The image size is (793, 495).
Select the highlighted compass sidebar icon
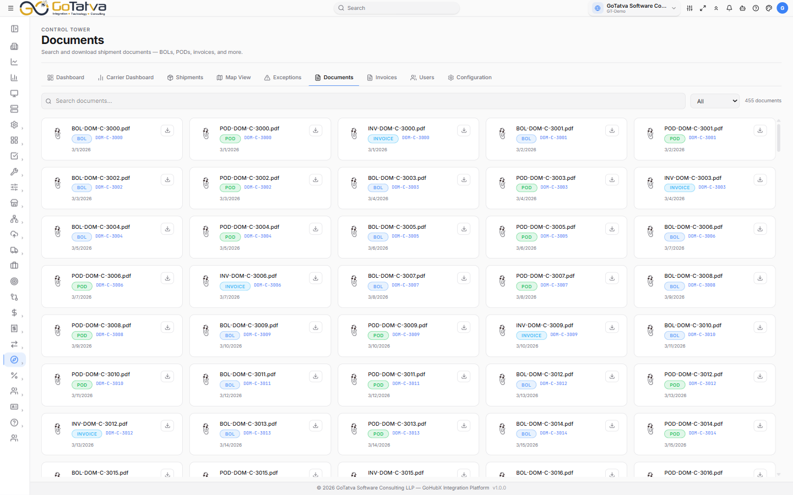point(14,360)
